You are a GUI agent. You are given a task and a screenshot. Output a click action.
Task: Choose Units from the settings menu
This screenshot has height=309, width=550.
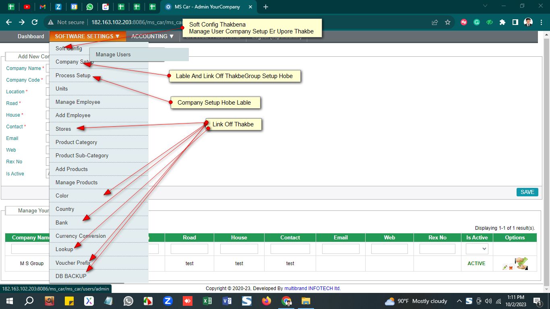click(99, 89)
